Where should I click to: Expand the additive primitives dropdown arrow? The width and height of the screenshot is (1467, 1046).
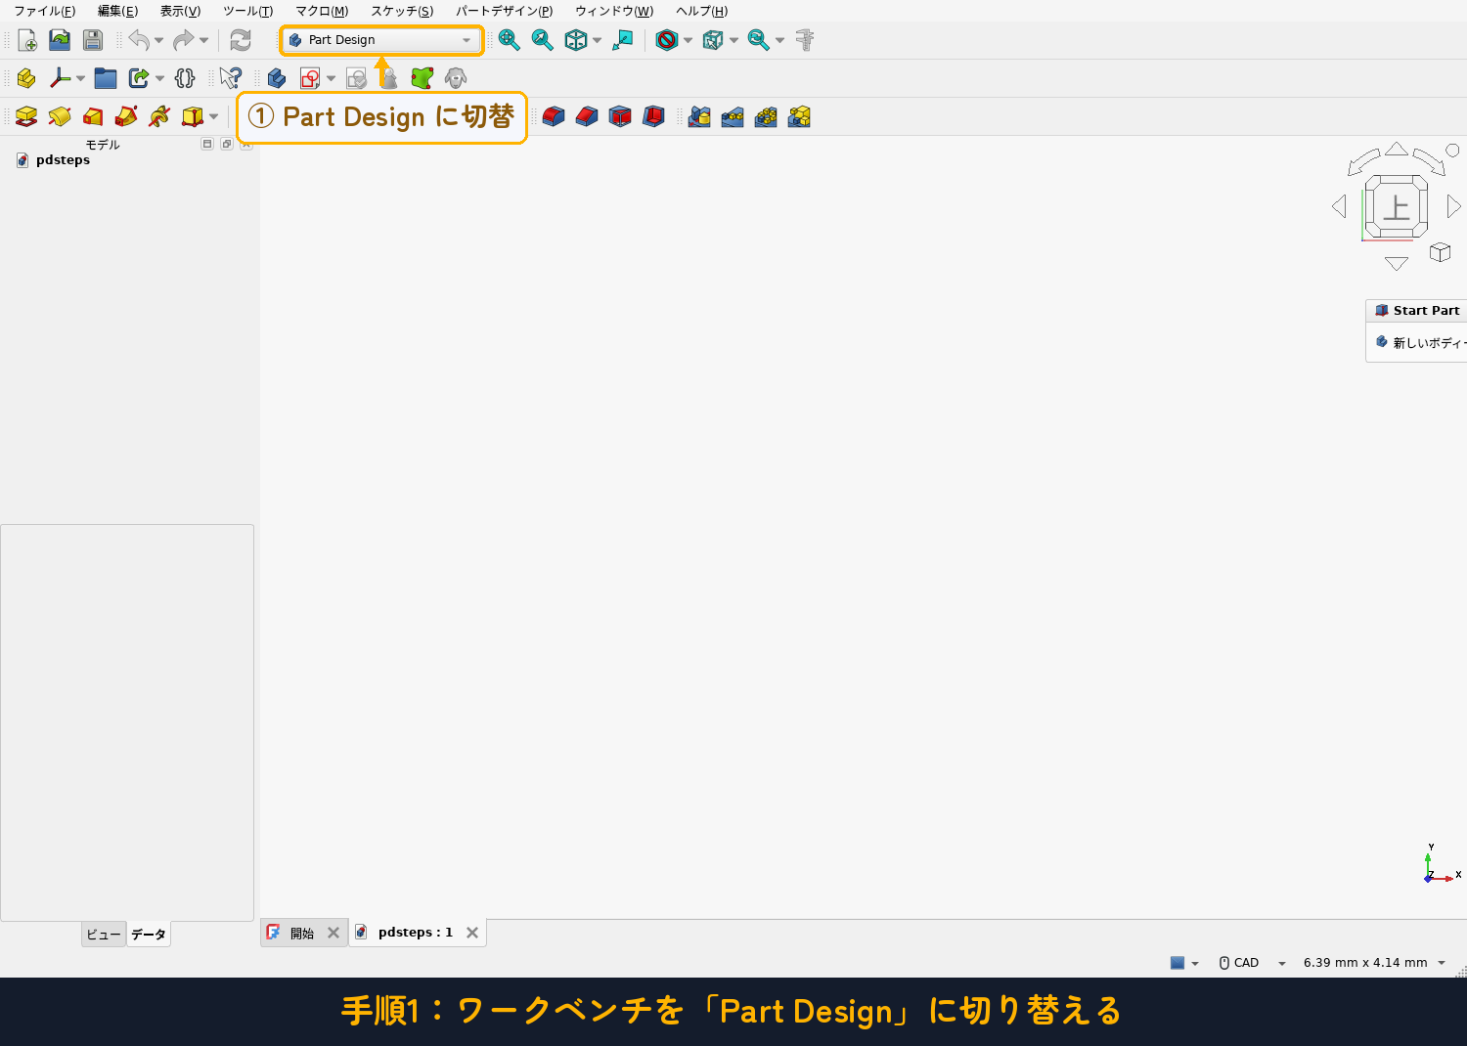coord(213,117)
